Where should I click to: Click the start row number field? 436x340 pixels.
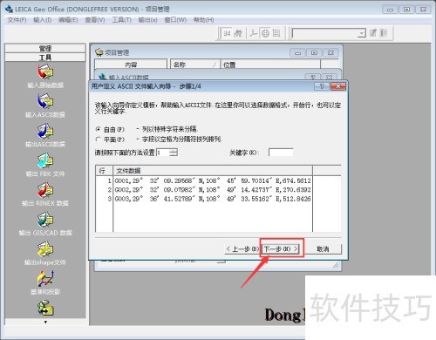(x=163, y=153)
